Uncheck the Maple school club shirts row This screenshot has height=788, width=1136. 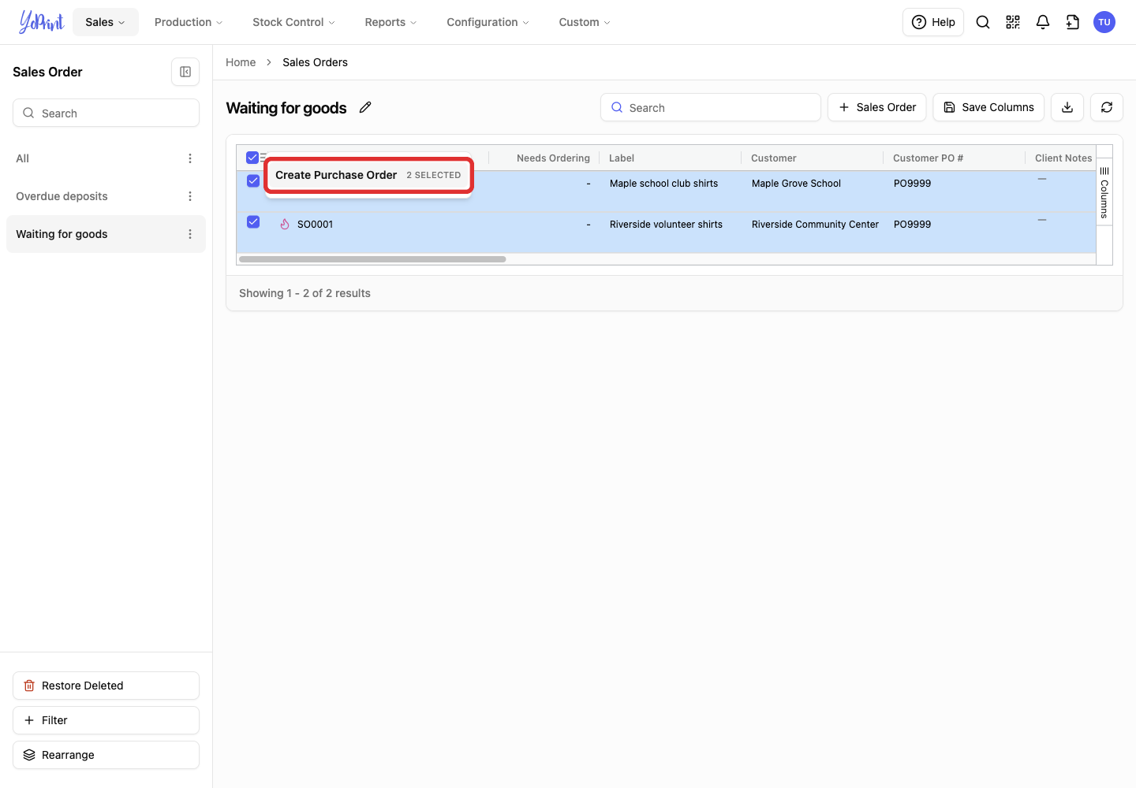pyautogui.click(x=253, y=181)
